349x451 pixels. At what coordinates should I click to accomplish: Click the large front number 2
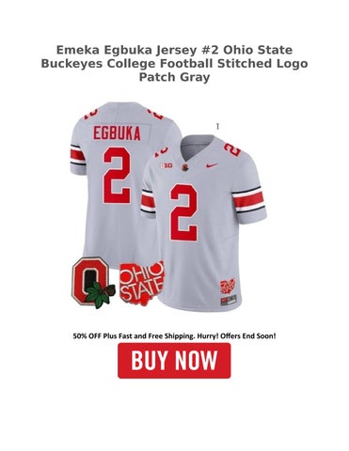pyautogui.click(x=184, y=212)
